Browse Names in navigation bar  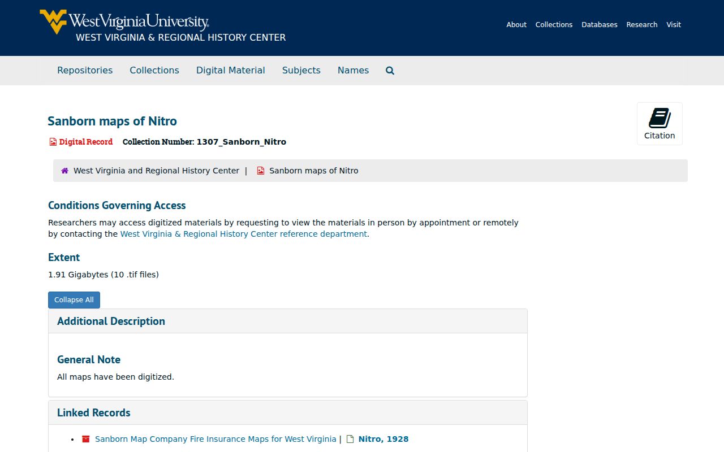tap(353, 71)
